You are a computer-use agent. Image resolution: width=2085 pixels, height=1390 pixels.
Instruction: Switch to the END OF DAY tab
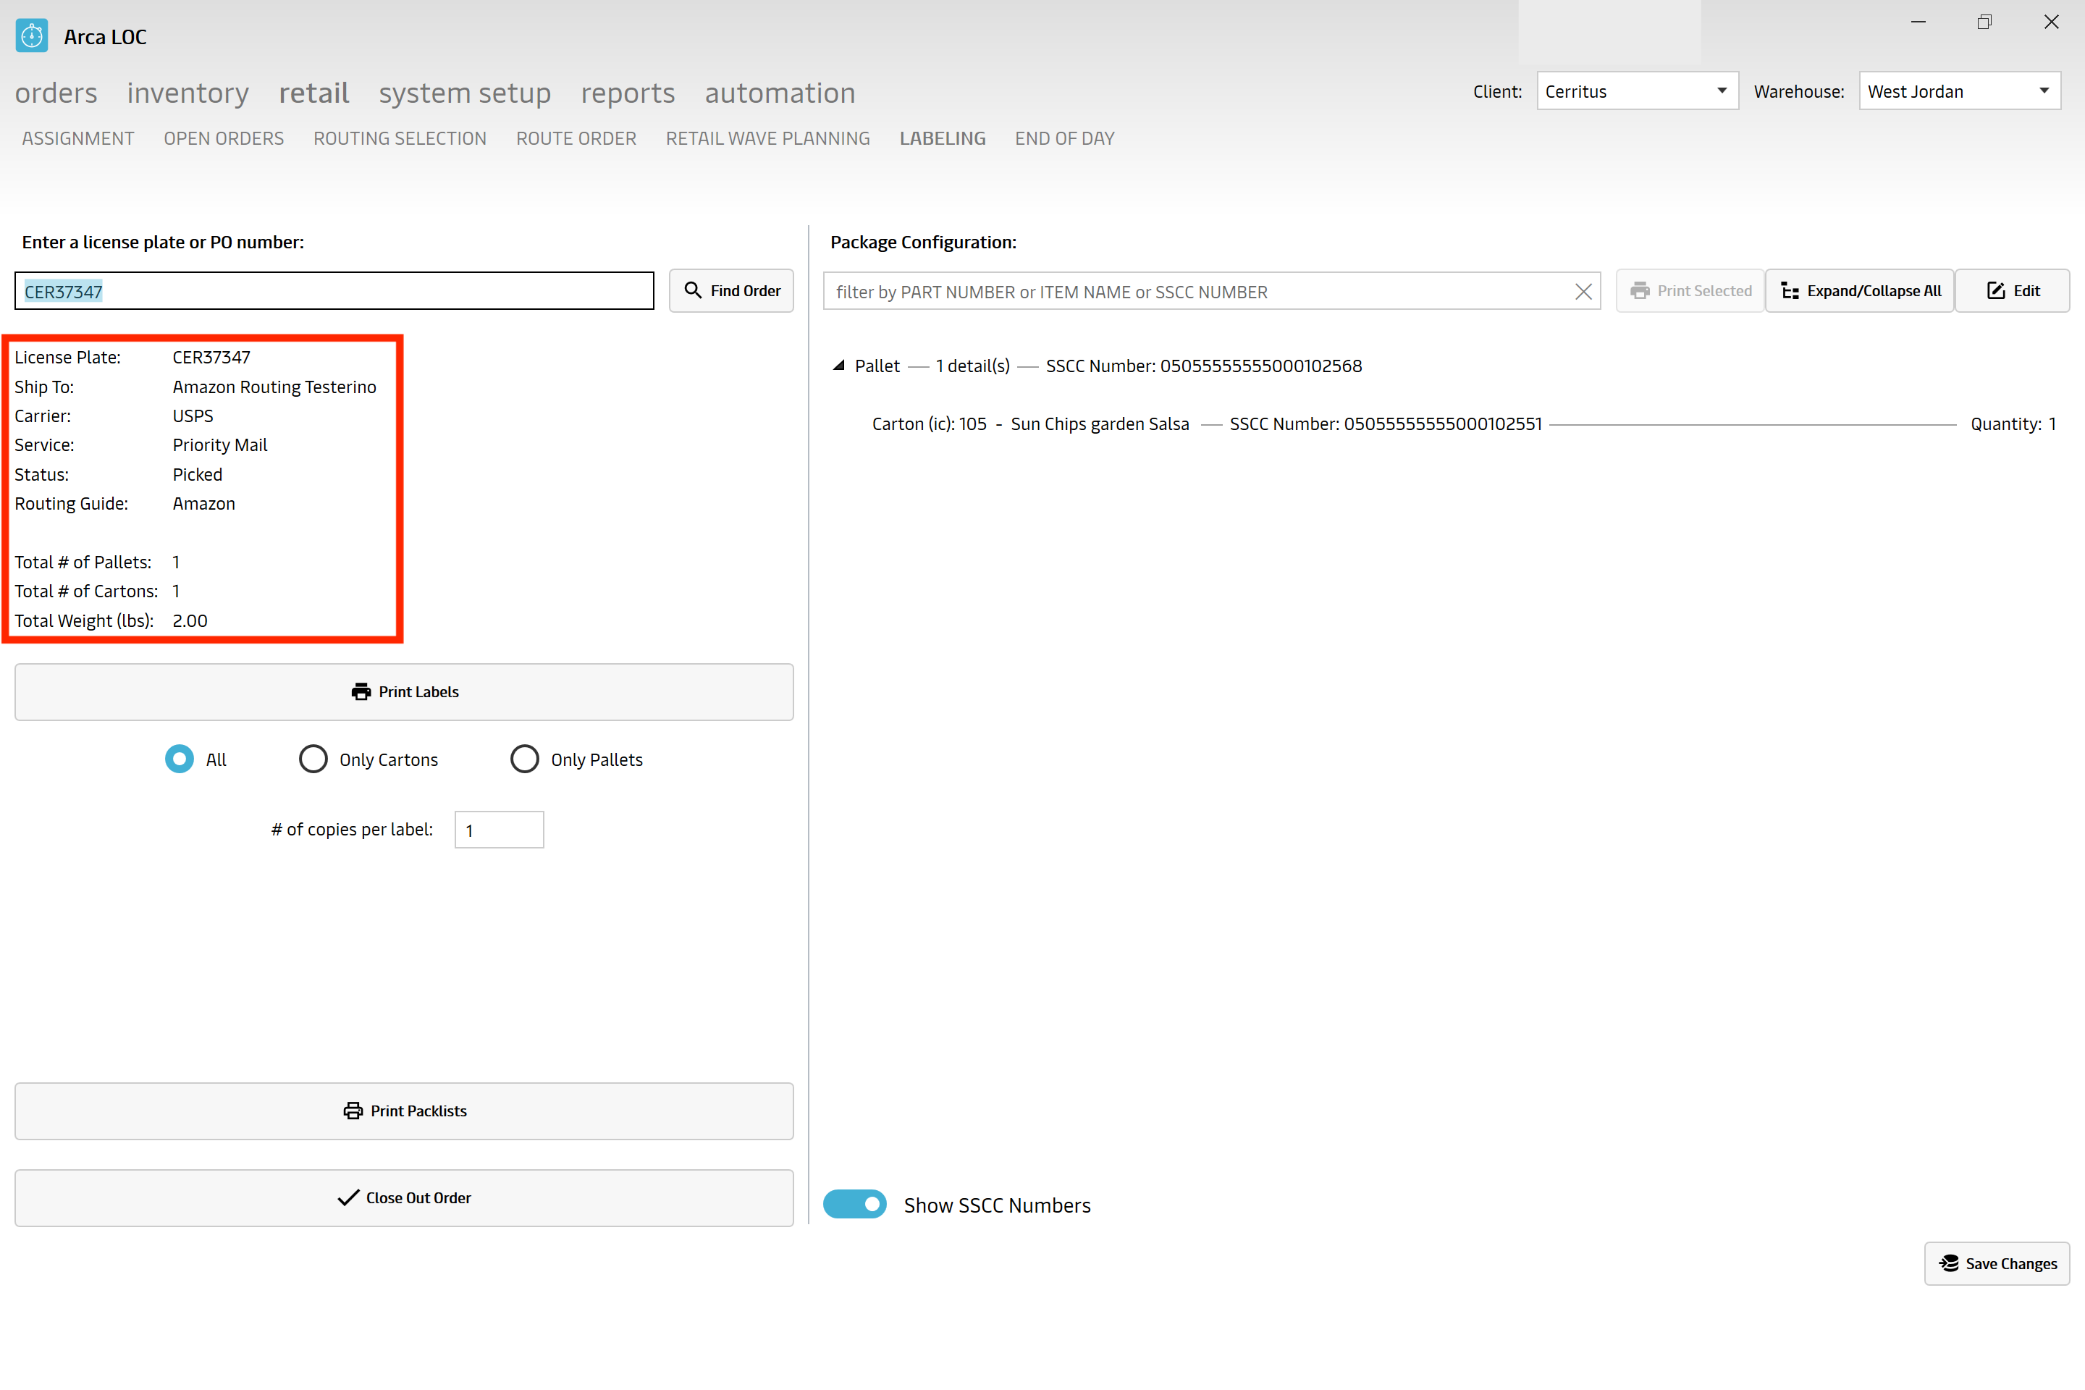(x=1065, y=138)
